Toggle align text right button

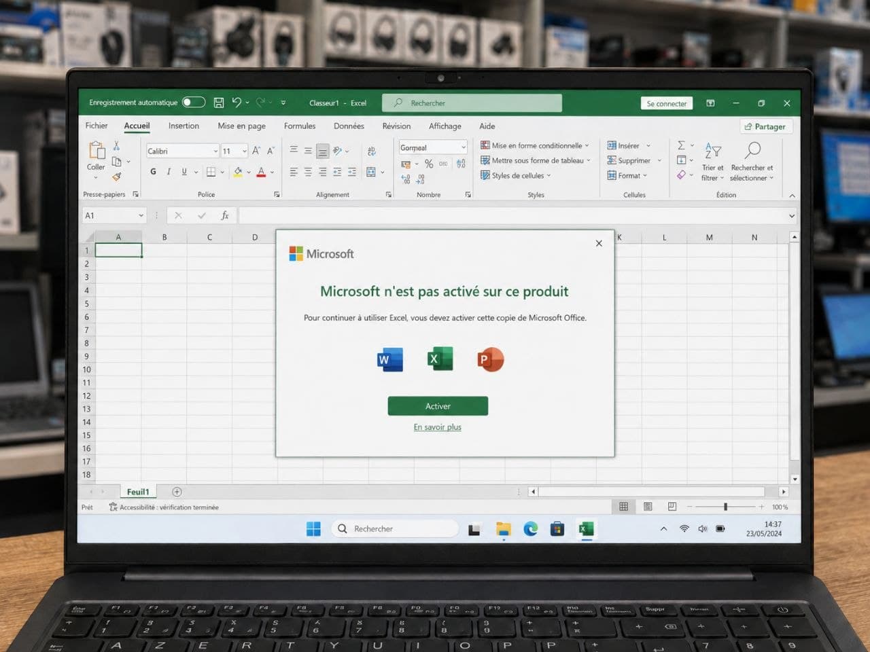(323, 172)
